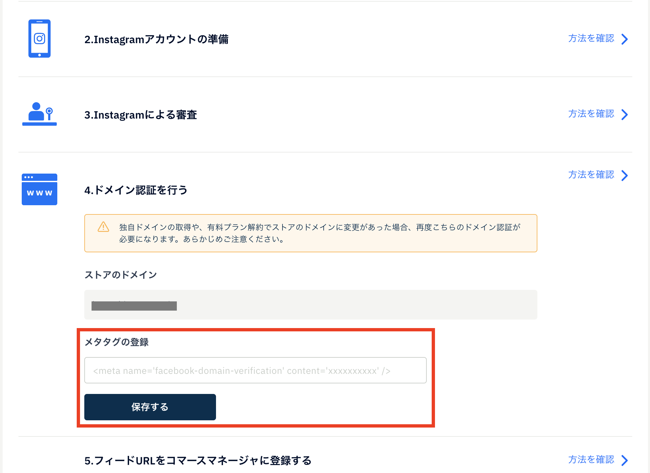Click the ストアのドメイン label
Screen dimensions: 650x473
(x=121, y=275)
